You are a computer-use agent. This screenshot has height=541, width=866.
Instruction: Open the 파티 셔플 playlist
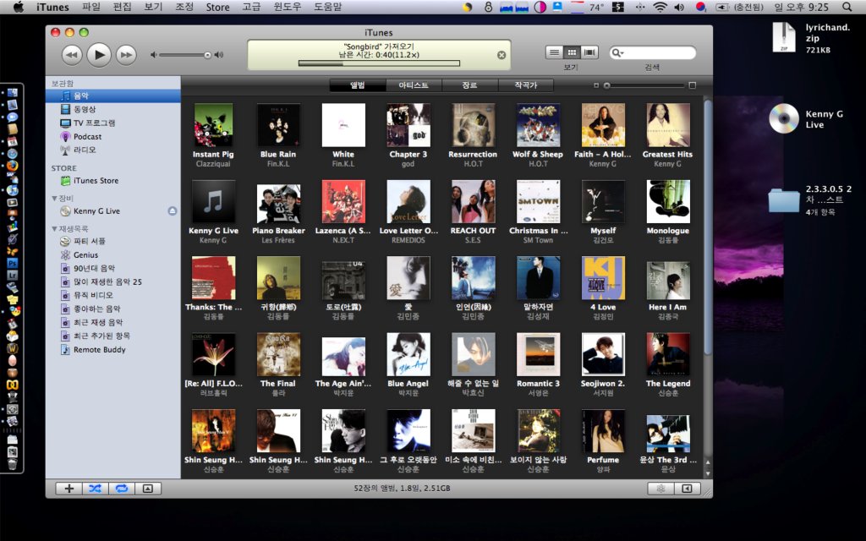click(112, 241)
